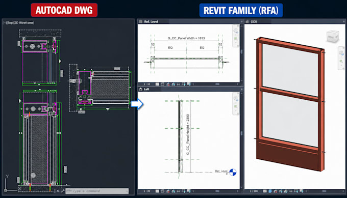This screenshot has height=198, width=347.
Task: Click right scroll arrow in Ref. Level view
Action: pos(238,84)
